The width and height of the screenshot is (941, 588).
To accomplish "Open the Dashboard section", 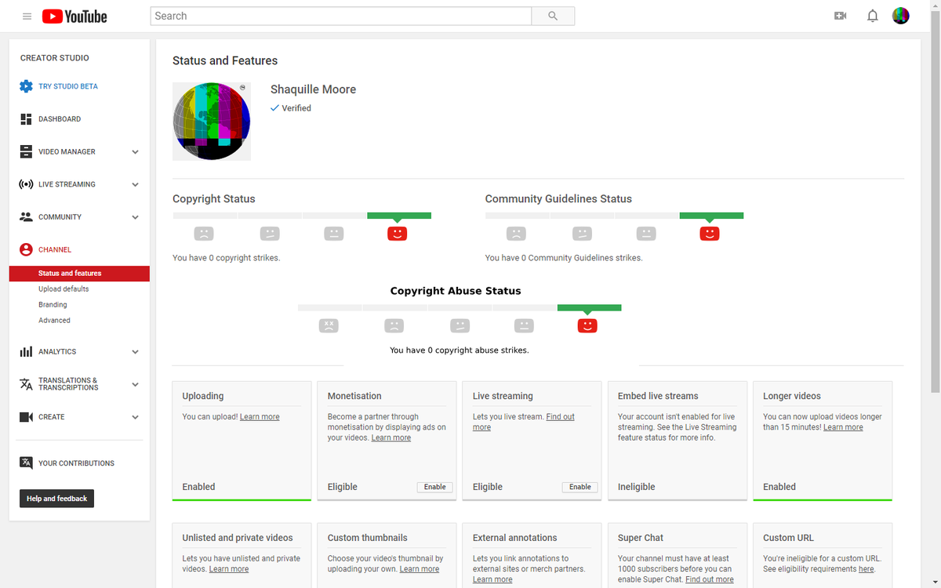I will coord(26,119).
